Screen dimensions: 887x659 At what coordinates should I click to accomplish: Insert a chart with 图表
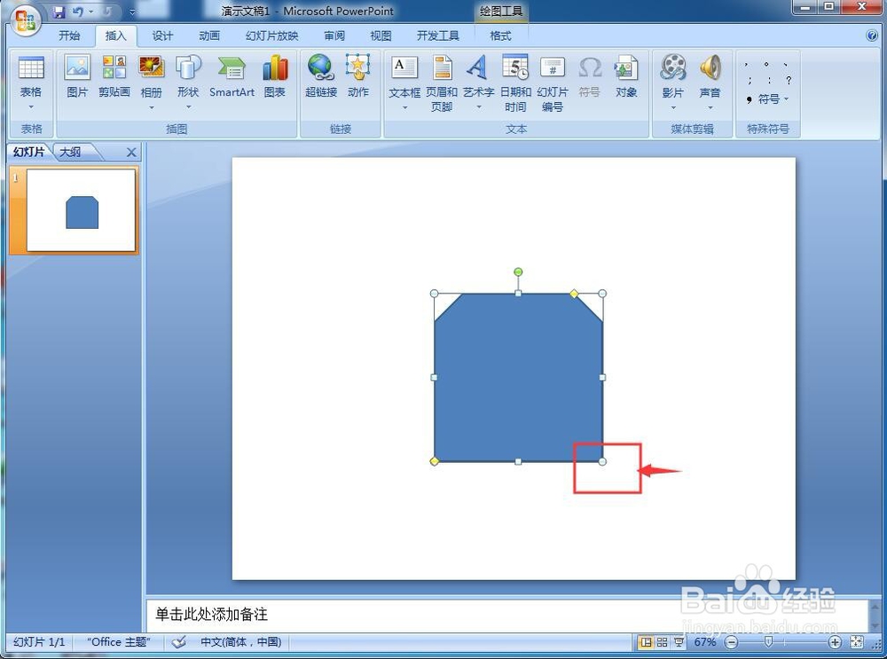point(275,75)
